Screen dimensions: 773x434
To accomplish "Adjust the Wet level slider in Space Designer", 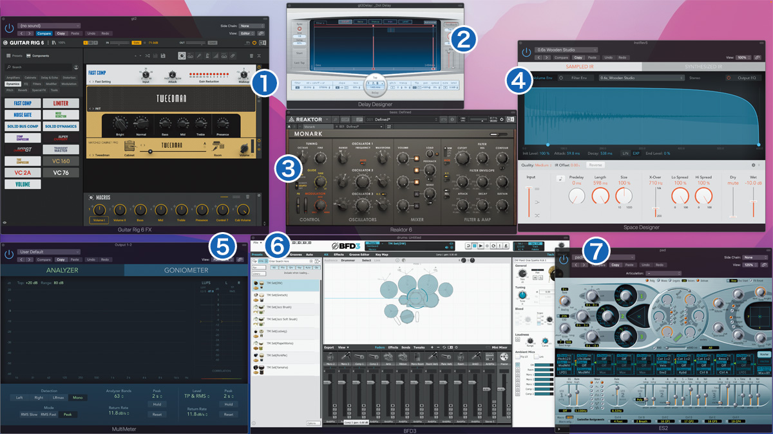I will pyautogui.click(x=753, y=201).
